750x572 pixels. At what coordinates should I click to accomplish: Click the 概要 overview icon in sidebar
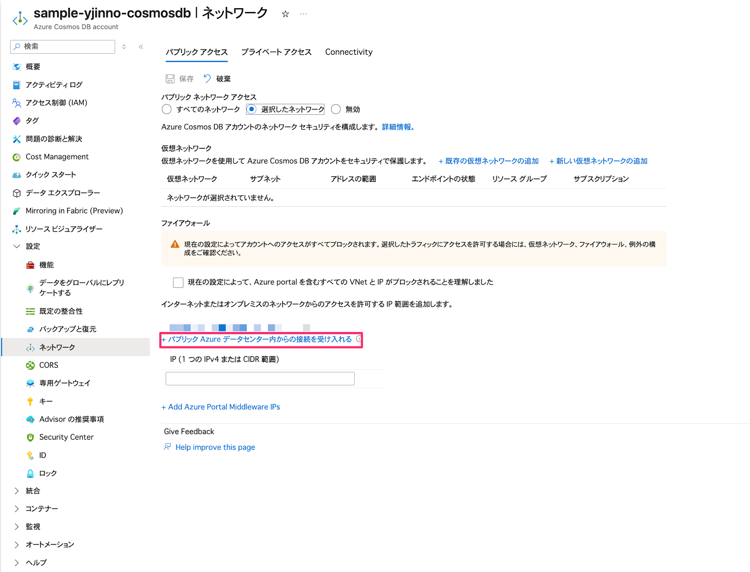pyautogui.click(x=16, y=67)
